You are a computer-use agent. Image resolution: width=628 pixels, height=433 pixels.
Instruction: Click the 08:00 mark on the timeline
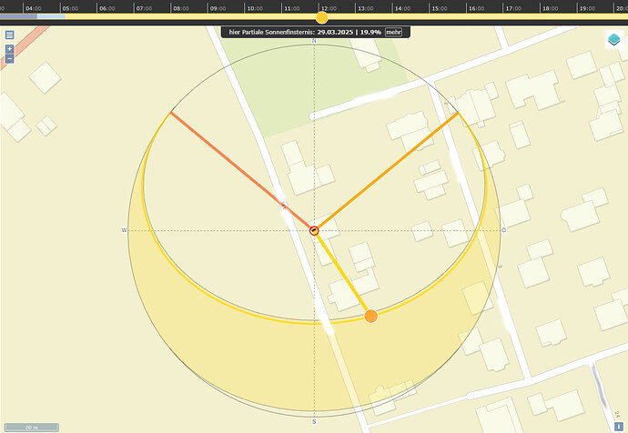[181, 8]
